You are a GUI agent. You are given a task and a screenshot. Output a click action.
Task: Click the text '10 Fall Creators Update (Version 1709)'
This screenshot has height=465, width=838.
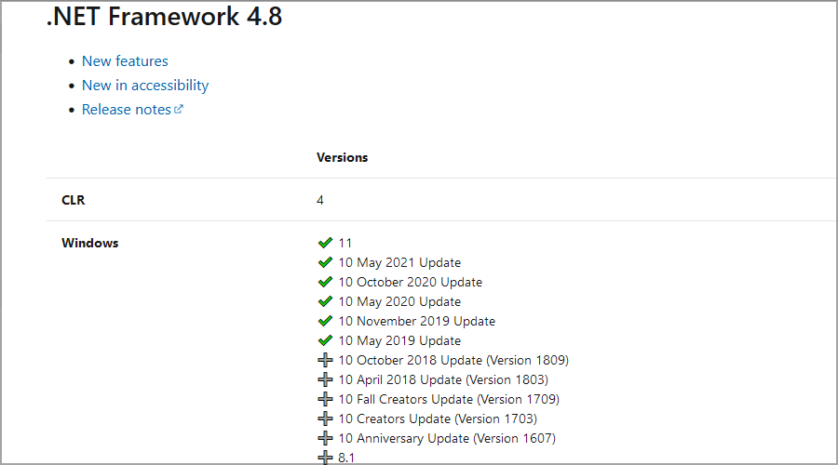449,399
